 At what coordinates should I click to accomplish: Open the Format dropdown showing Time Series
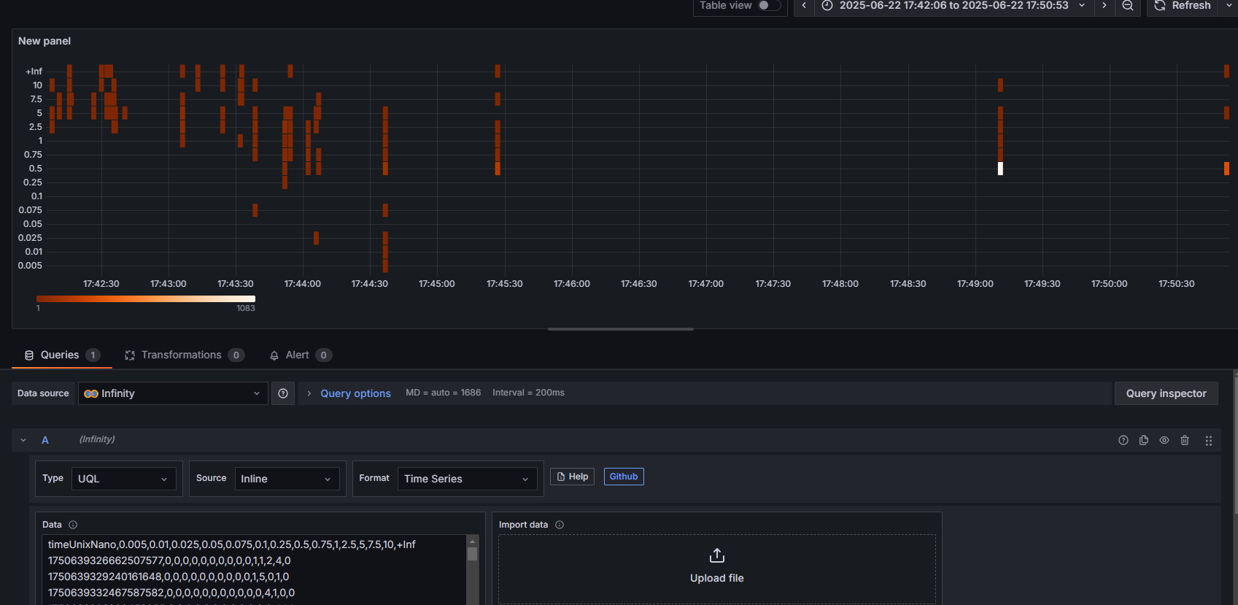coord(468,479)
